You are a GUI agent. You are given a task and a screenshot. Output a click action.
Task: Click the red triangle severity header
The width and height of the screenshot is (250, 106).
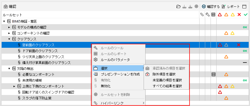click(x=220, y=15)
